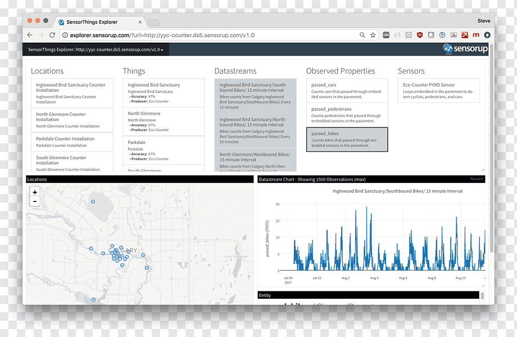The width and height of the screenshot is (517, 337).
Task: Click the page vertical scrollbar
Action: pos(491,149)
